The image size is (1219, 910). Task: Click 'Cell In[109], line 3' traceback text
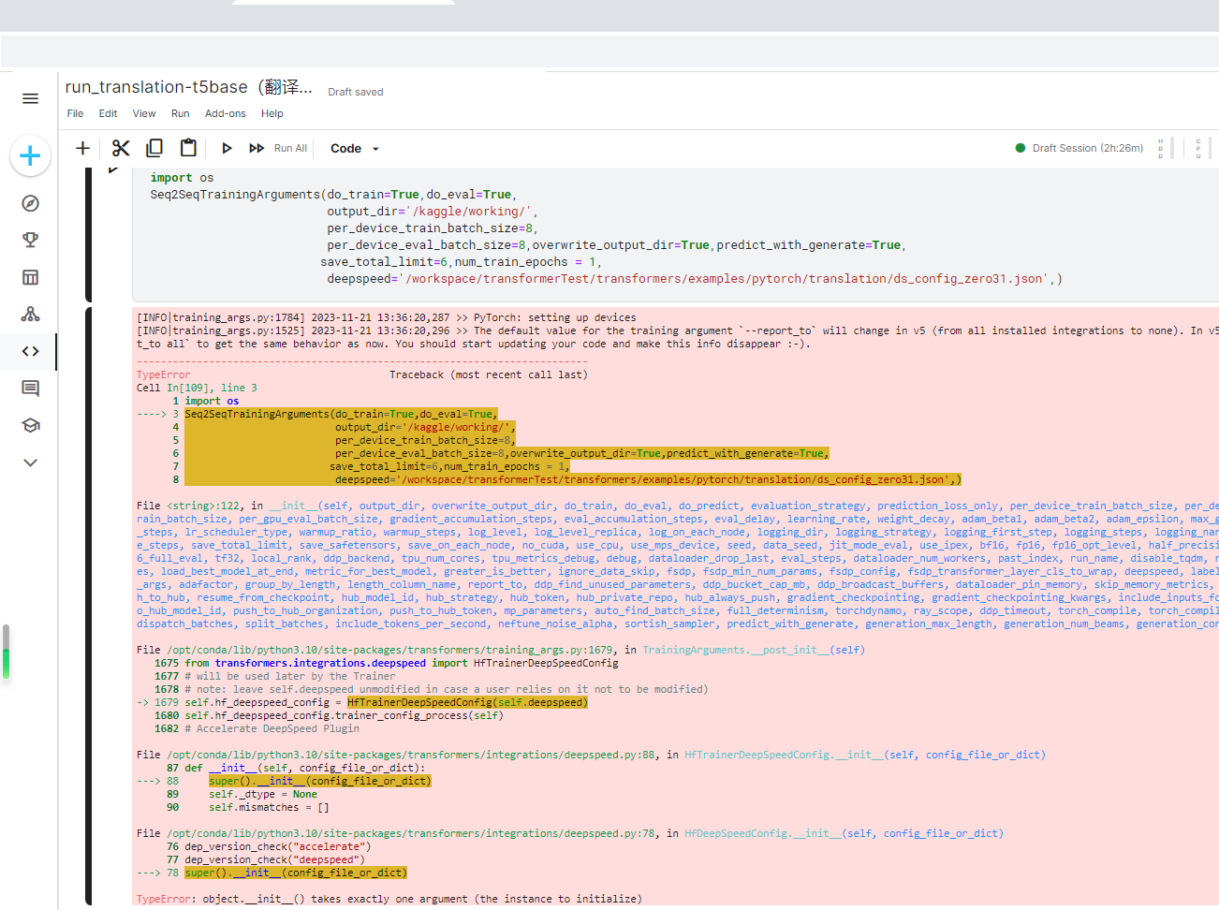tap(197, 388)
